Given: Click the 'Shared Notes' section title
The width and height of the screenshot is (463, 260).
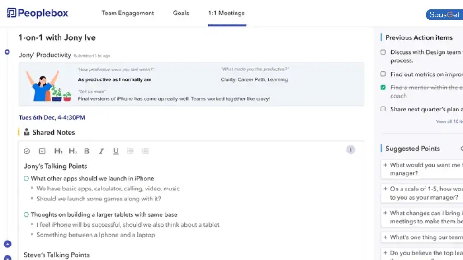Looking at the screenshot, I should (x=53, y=132).
